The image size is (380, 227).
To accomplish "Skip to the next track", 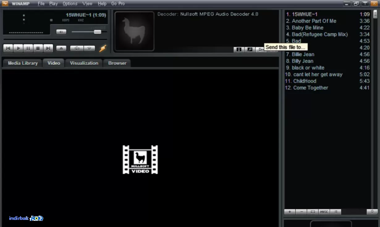I will point(48,48).
